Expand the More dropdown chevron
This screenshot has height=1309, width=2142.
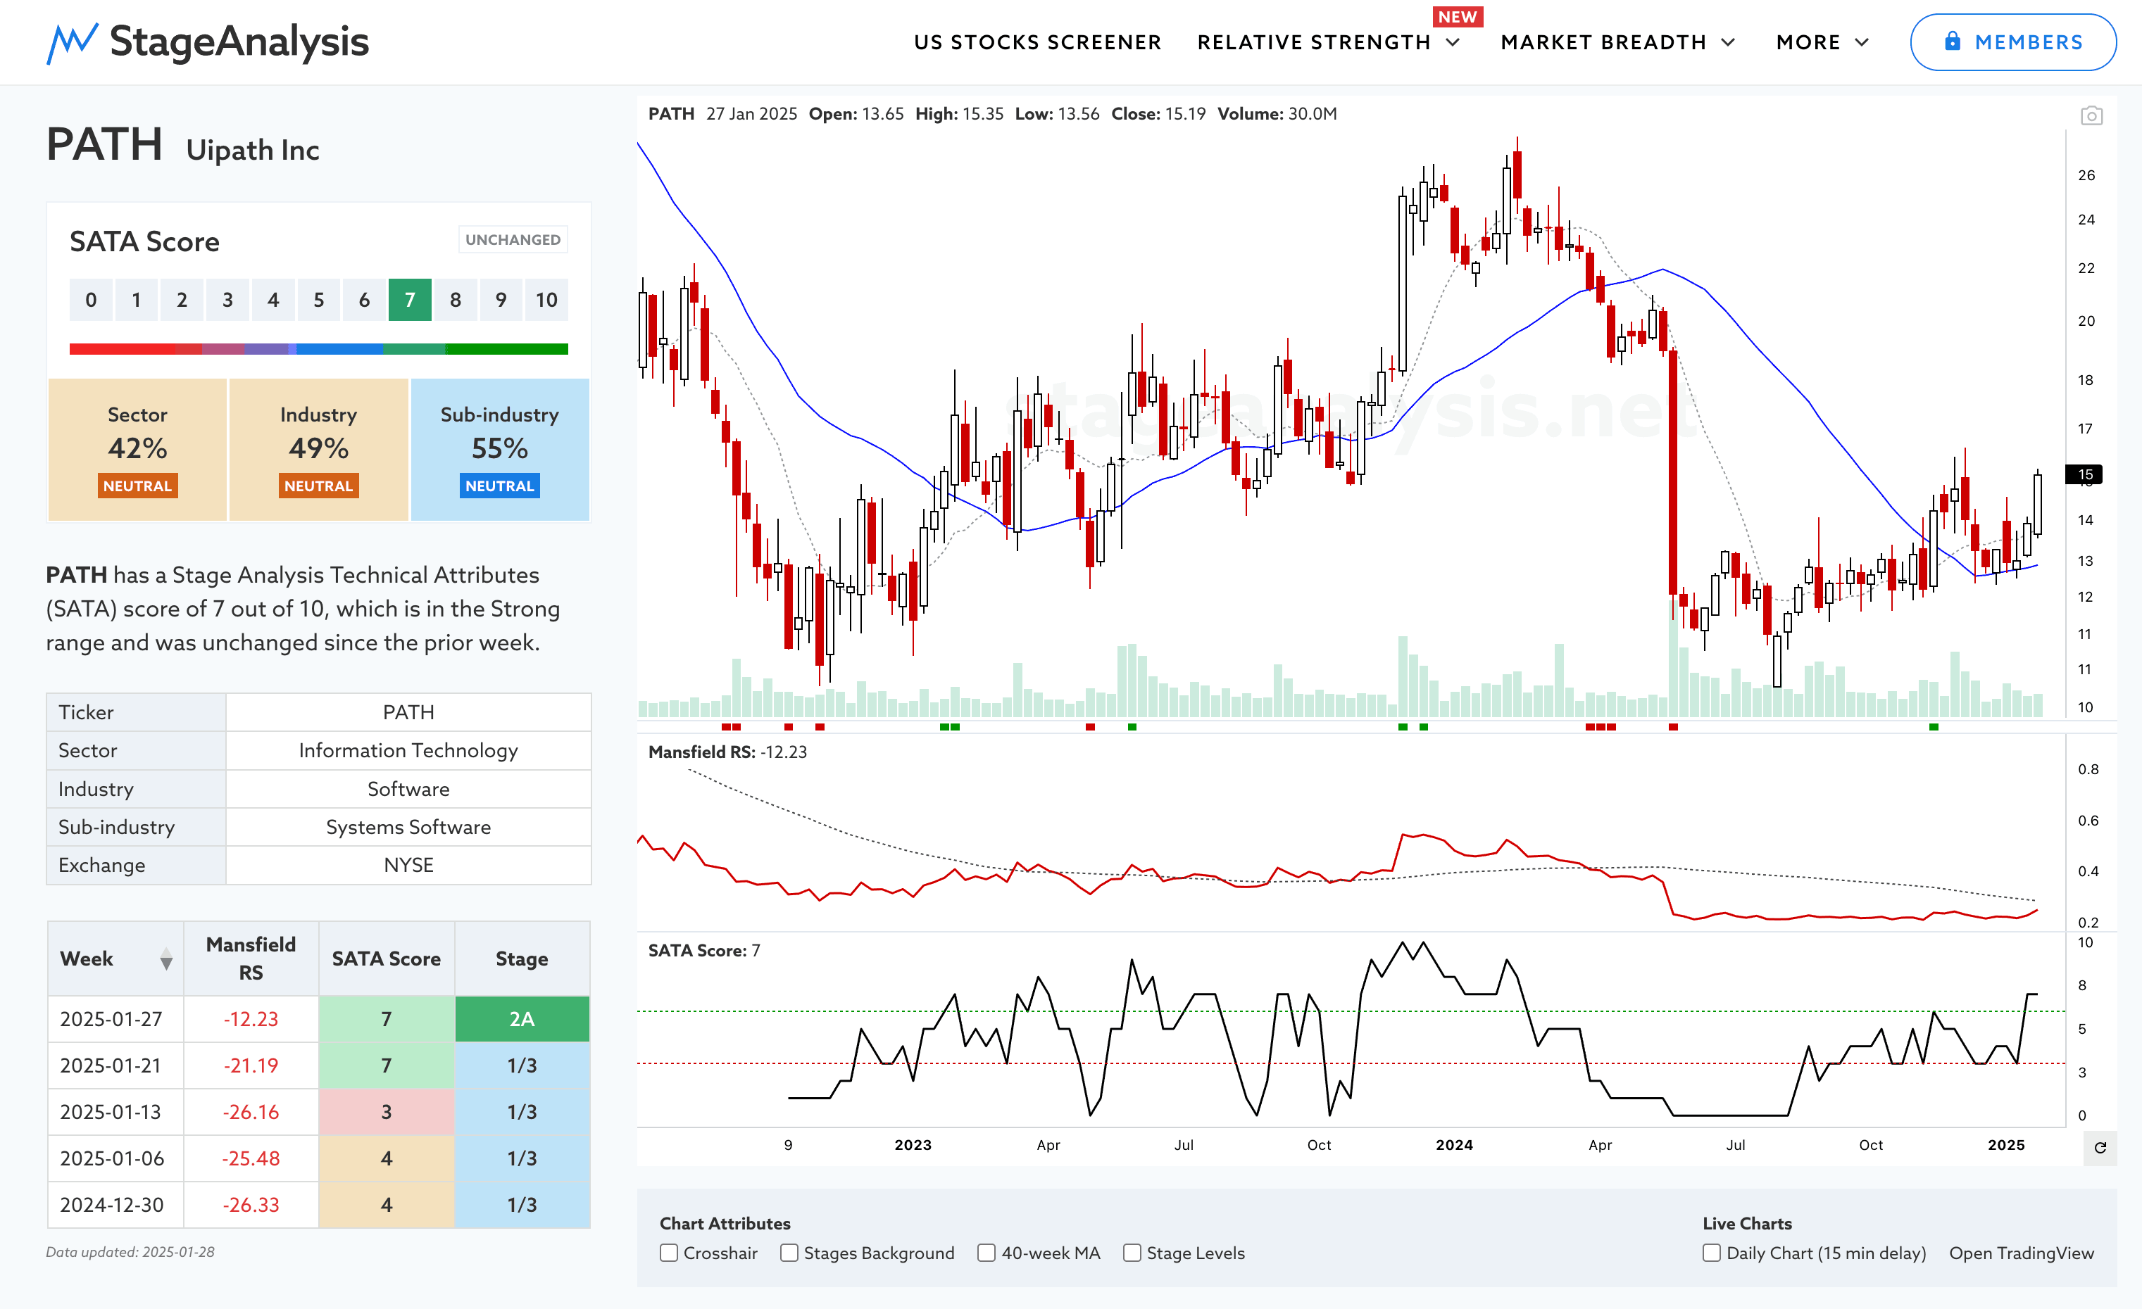tap(1862, 42)
